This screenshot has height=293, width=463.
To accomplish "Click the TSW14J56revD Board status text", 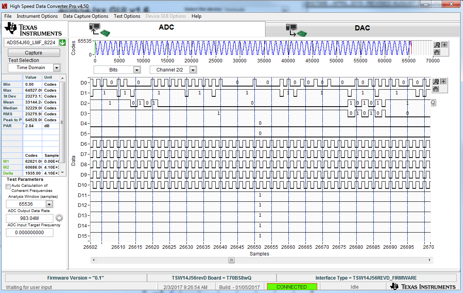I will click(x=211, y=278).
